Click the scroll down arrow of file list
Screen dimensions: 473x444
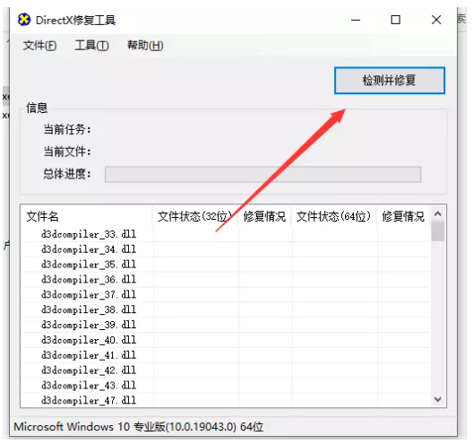pos(438,399)
